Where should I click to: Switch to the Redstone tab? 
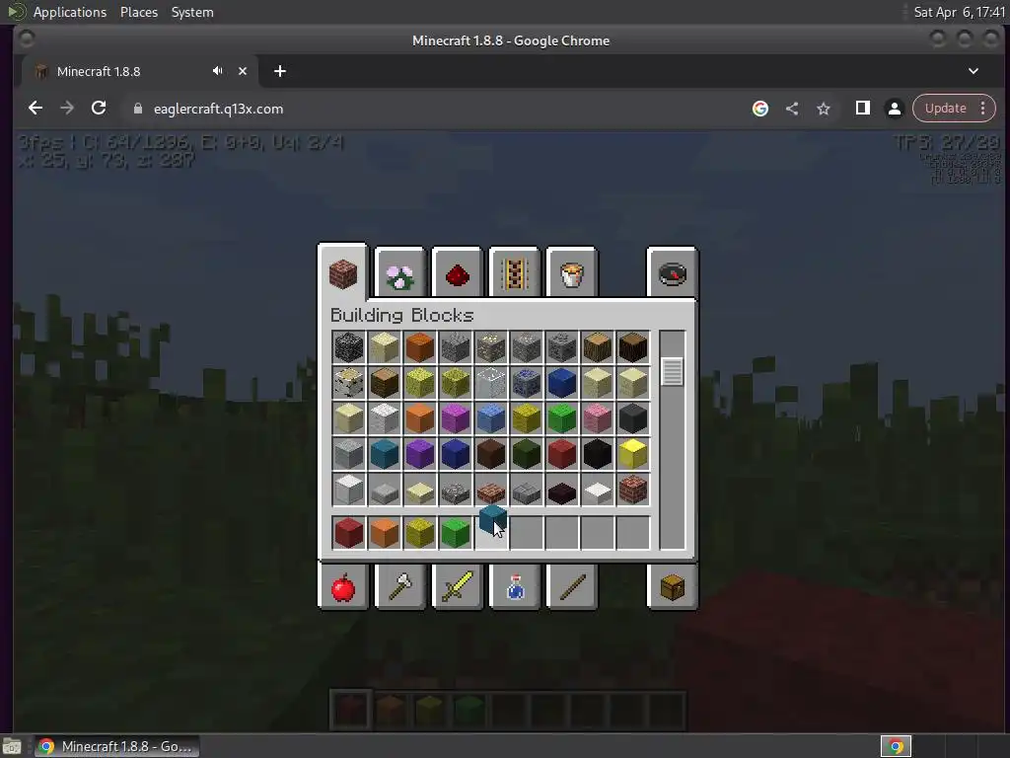(x=458, y=272)
